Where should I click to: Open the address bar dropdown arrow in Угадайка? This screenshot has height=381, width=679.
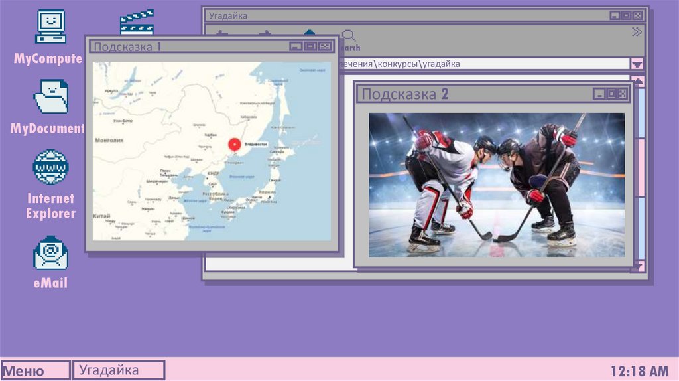coord(637,64)
